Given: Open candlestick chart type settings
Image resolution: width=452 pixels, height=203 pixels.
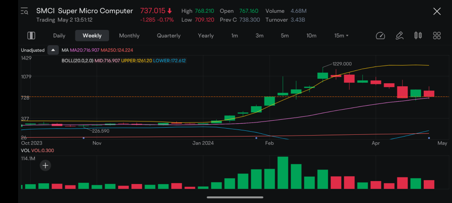Looking at the screenshot, I should tap(418, 36).
